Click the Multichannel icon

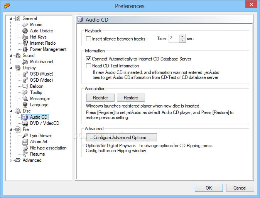[25, 62]
